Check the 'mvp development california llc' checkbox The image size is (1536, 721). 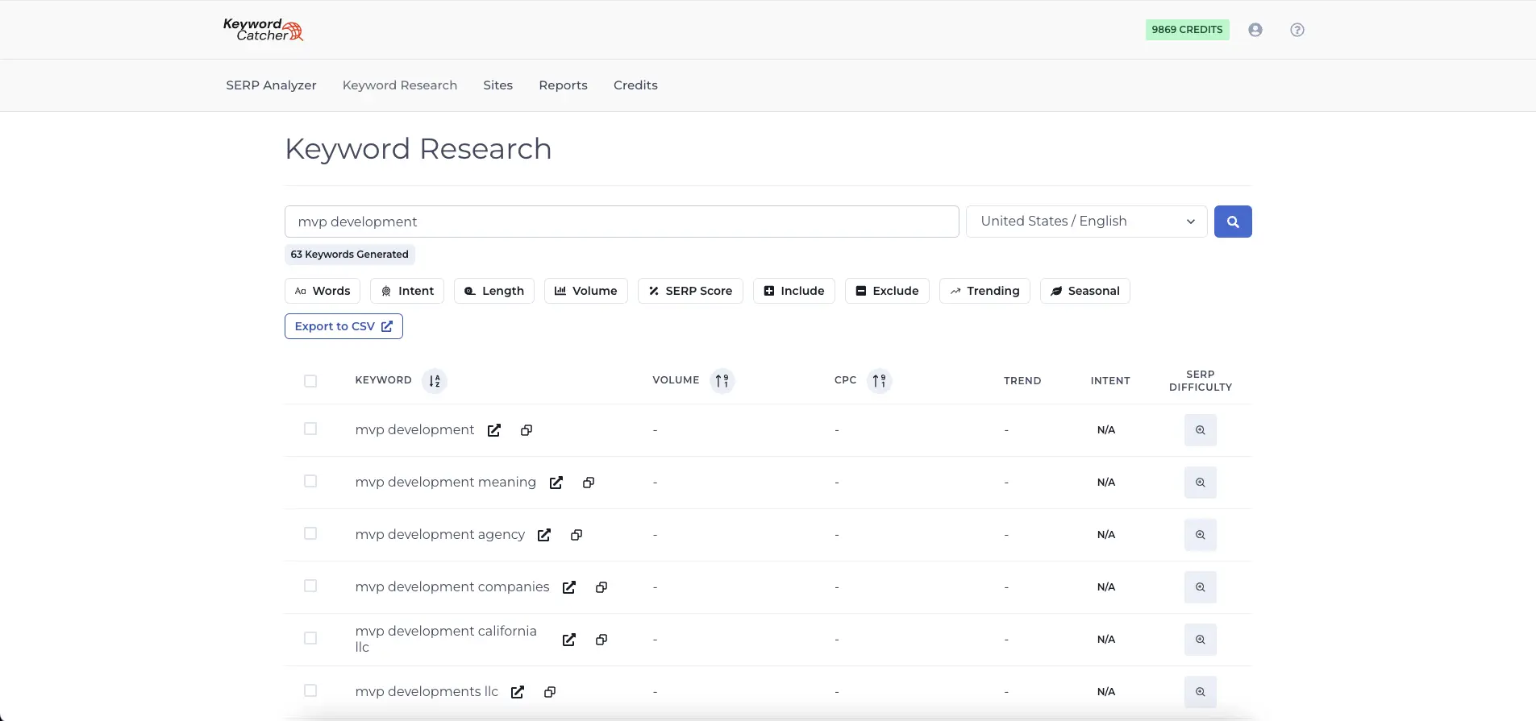point(310,638)
